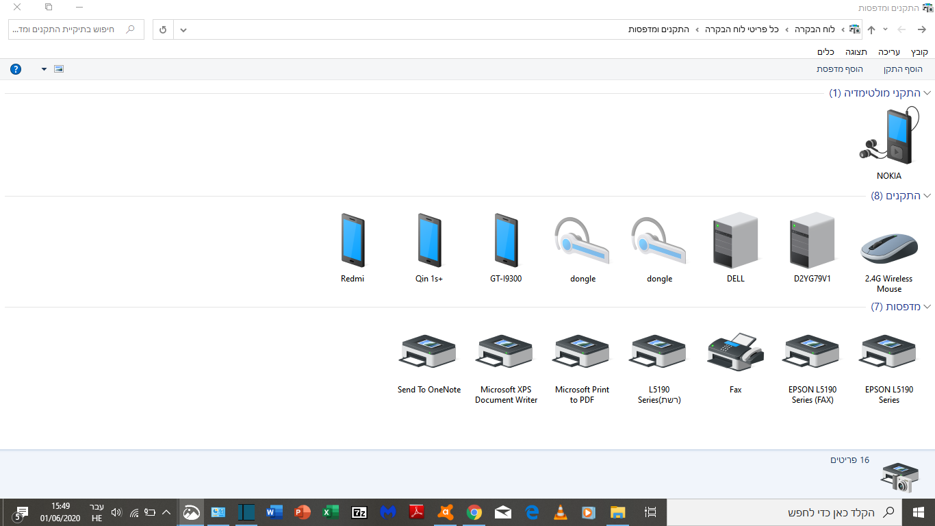This screenshot has height=526, width=935.
Task: Select the GT-I9300 phone device
Action: (506, 248)
